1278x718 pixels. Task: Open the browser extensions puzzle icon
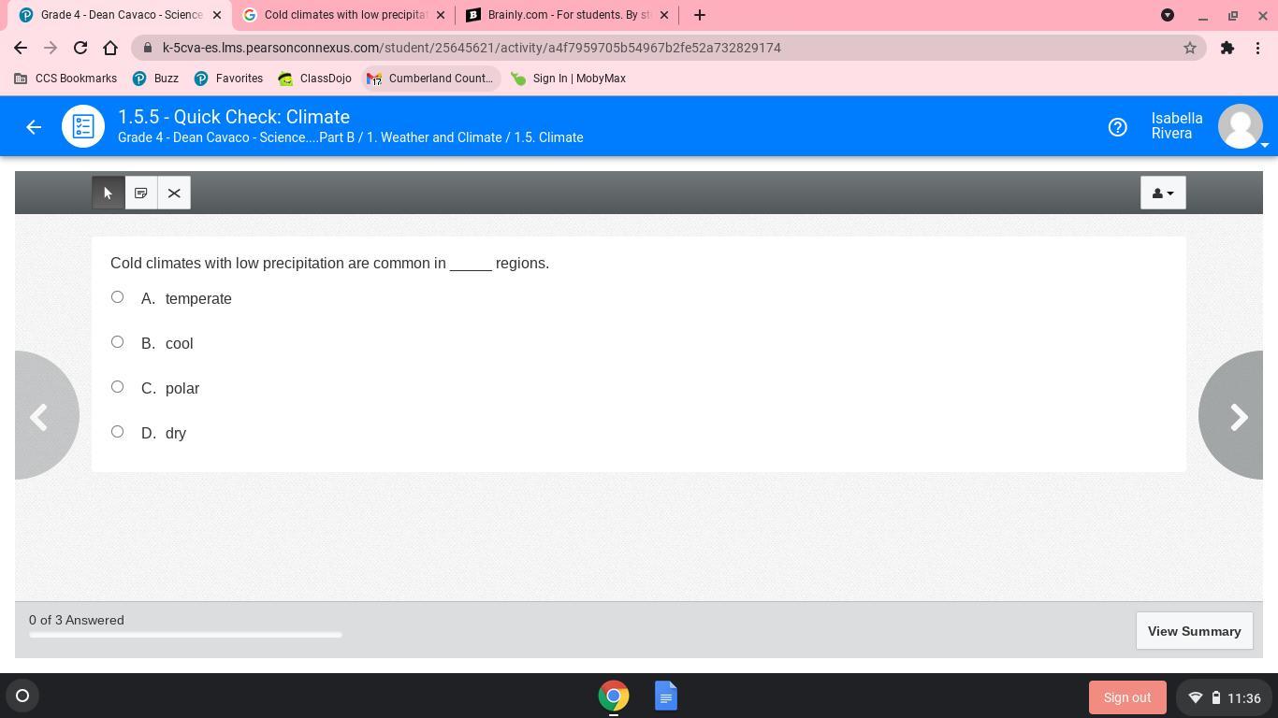click(1227, 48)
